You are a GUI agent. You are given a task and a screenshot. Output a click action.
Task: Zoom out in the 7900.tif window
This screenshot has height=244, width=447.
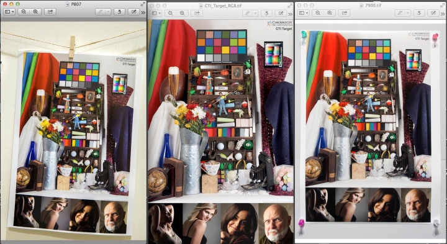click(x=318, y=13)
